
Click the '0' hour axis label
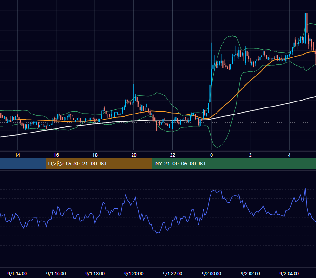pyautogui.click(x=211, y=155)
